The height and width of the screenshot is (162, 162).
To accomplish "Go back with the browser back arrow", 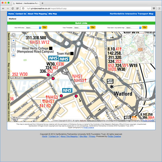I will click(3, 8).
